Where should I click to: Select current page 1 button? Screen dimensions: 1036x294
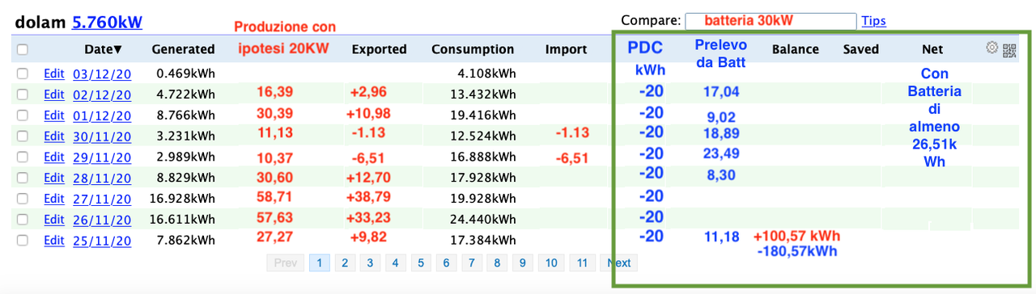click(x=320, y=262)
